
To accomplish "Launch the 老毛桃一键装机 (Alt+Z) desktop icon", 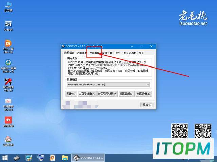I will point(8,66).
